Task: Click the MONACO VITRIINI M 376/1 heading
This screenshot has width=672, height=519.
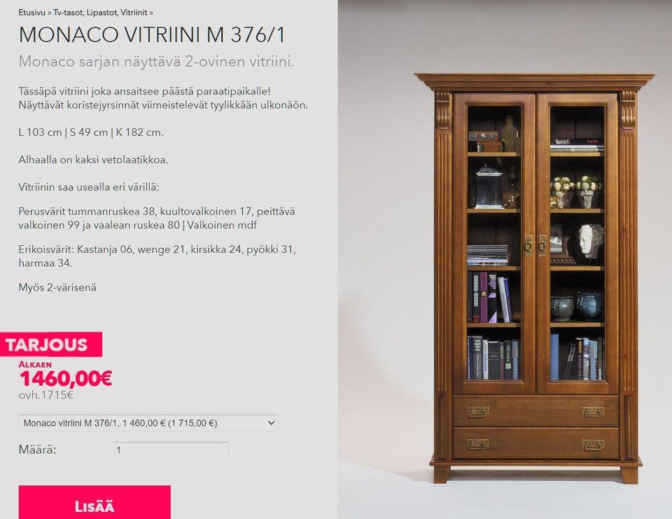Action: [x=152, y=35]
